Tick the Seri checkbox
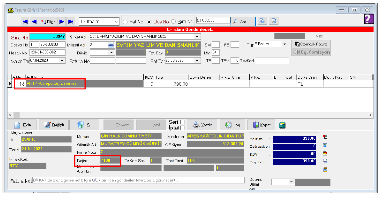Screen dimensions: 383x197 [x=182, y=122]
